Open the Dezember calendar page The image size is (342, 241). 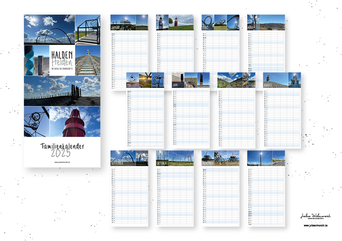coord(266,188)
